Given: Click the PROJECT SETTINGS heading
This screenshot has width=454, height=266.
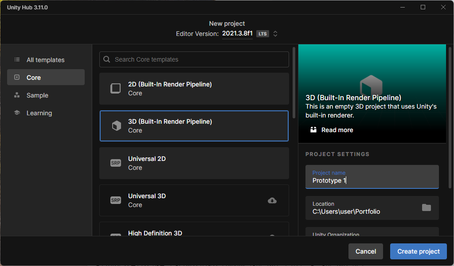Looking at the screenshot, I should click(337, 154).
